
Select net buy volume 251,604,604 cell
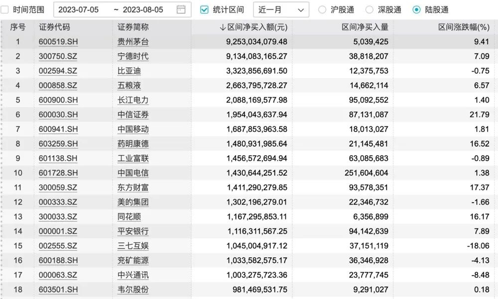(x=367, y=173)
